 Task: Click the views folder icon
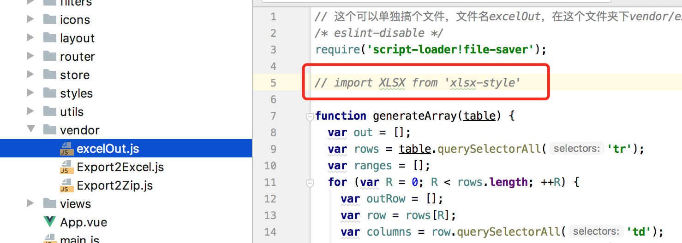(49, 203)
